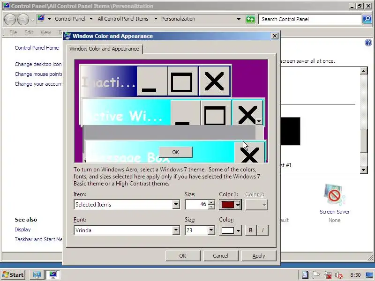Click the first pinned taskbar icon beside Start
Screen dimensions: 375x281
click(x=37, y=275)
